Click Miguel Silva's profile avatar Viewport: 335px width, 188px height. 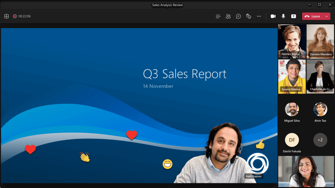pos(292,109)
